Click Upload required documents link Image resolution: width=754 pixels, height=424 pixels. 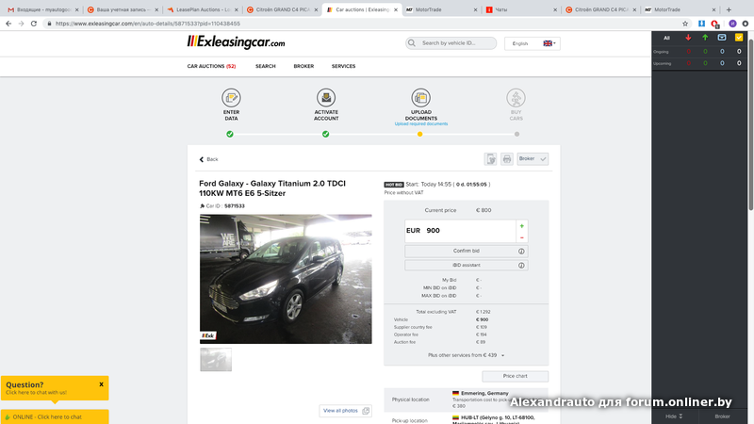point(420,124)
